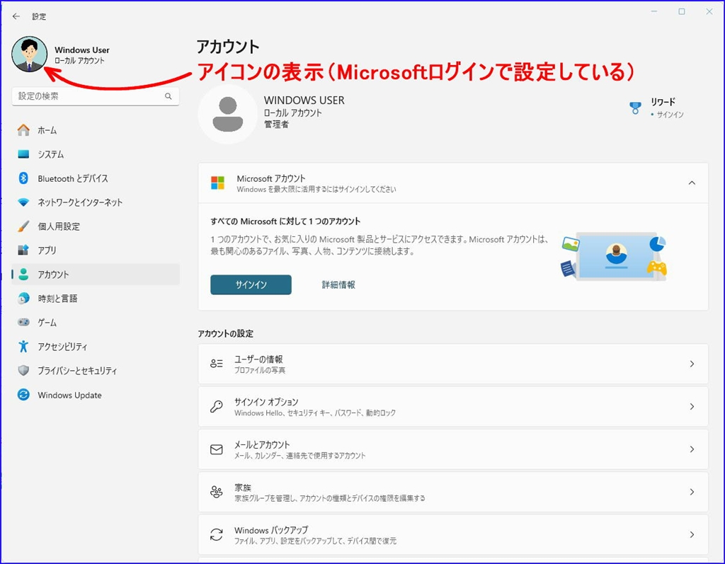
Task: Click the リワード medal icon
Action: 635,108
